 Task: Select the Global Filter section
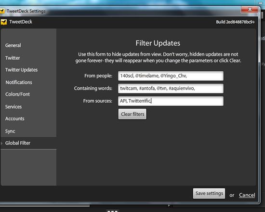(18, 143)
